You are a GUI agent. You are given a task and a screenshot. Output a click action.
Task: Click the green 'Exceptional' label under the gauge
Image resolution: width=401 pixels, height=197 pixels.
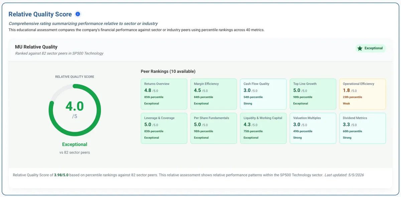pos(75,144)
